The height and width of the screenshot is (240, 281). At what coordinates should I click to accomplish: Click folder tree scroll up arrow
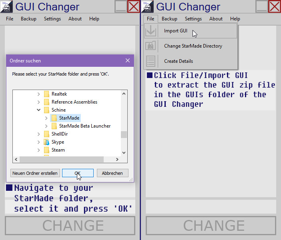pyautogui.click(x=124, y=94)
